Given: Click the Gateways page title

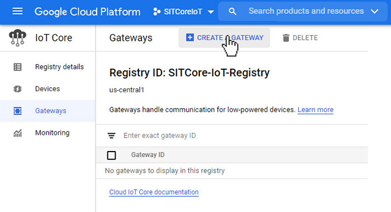Looking at the screenshot, I should pyautogui.click(x=131, y=38).
